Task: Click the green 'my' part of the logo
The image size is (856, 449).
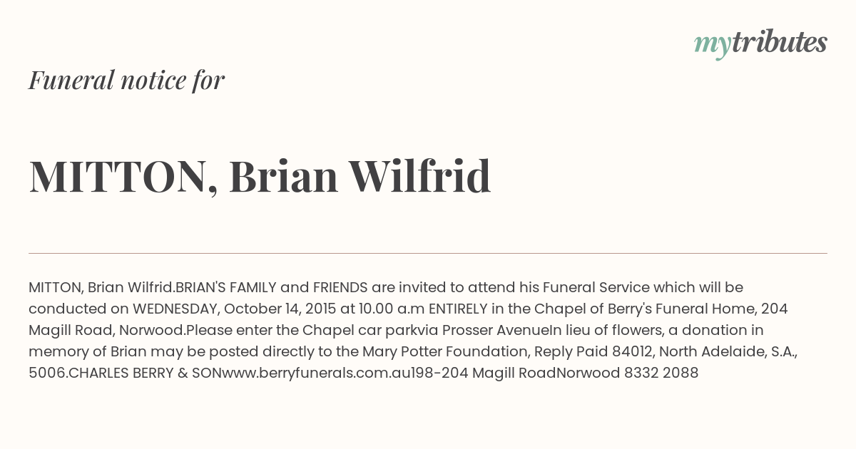Action: [712, 46]
